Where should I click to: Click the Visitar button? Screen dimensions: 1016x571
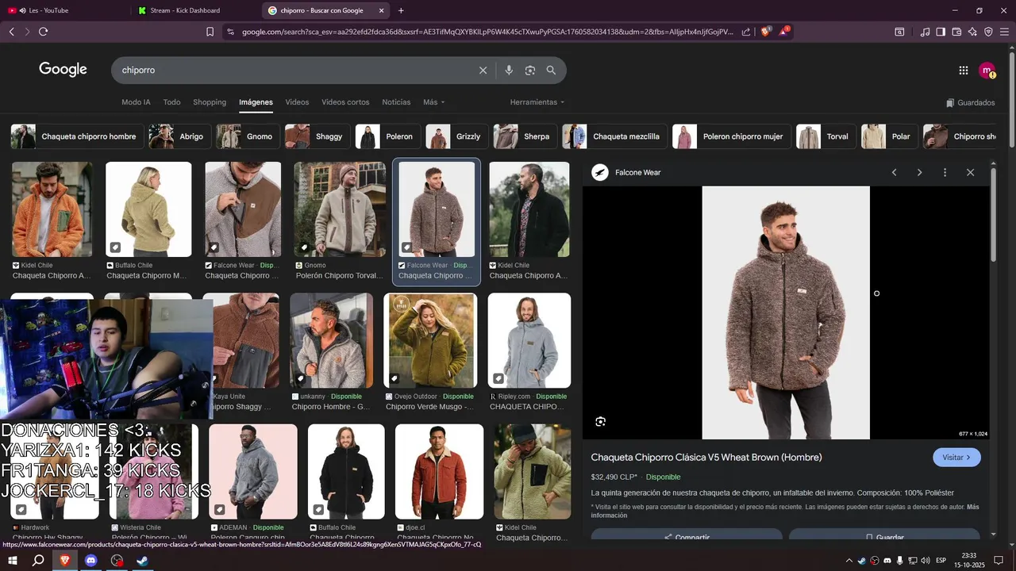click(956, 458)
